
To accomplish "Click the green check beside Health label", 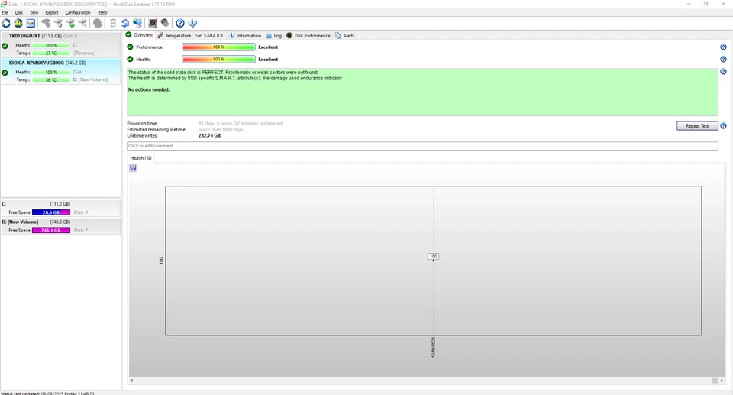I will (x=130, y=59).
